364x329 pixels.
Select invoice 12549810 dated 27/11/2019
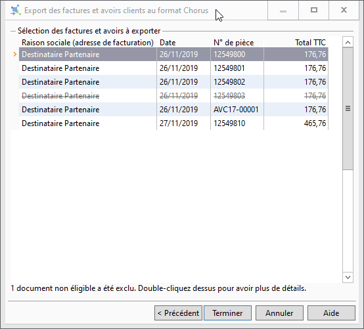(x=173, y=123)
